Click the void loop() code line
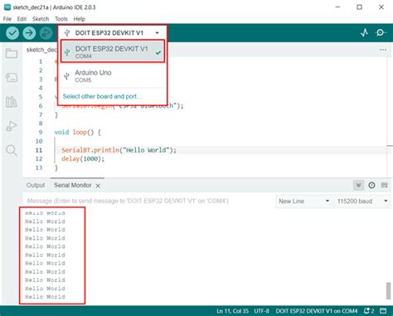 pos(78,132)
